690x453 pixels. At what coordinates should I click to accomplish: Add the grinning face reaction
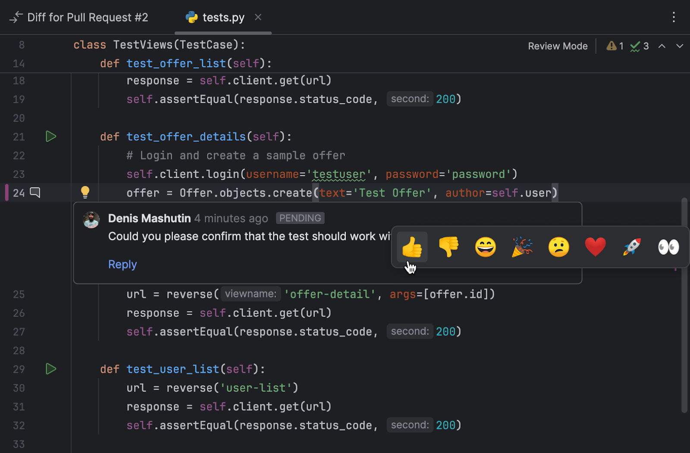pyautogui.click(x=485, y=247)
